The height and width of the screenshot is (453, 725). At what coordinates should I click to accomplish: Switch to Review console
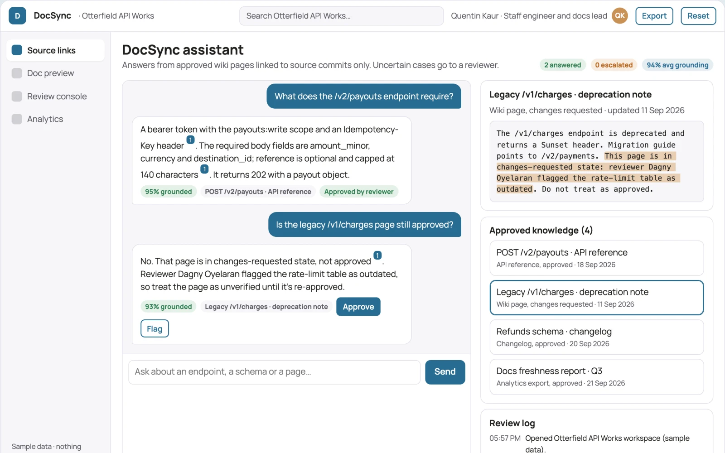(55, 96)
